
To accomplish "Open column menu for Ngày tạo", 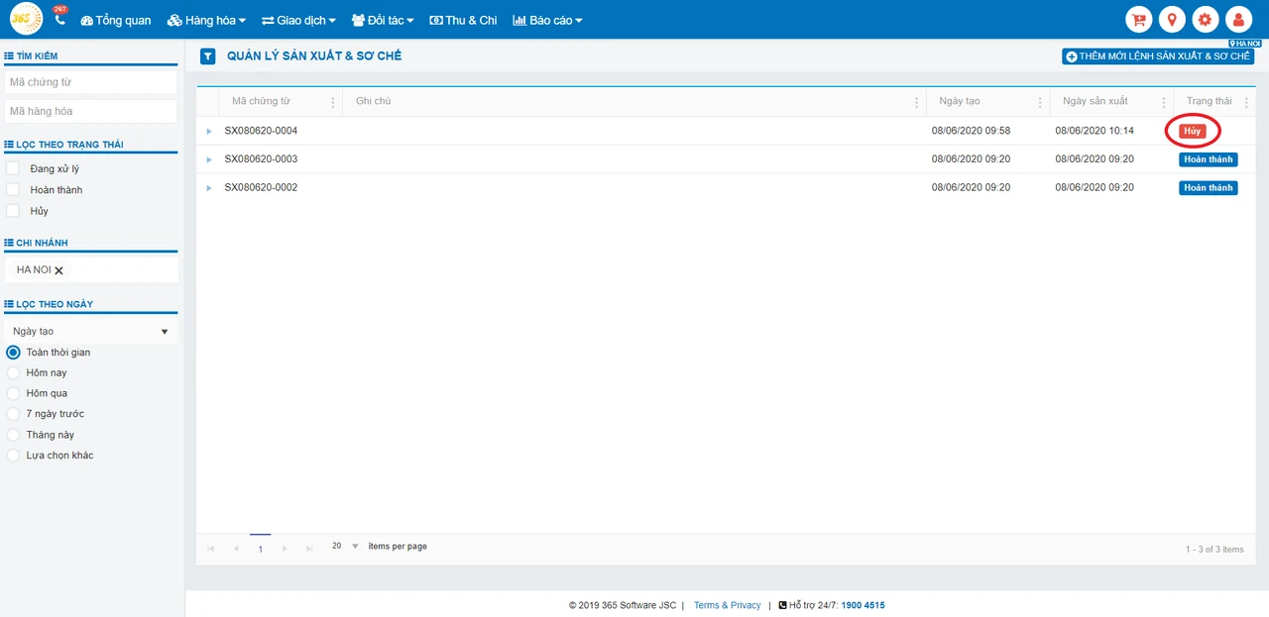I will click(x=1040, y=102).
